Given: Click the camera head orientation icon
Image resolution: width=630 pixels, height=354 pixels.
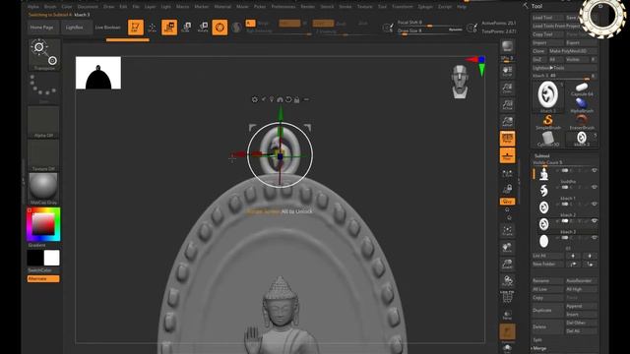Looking at the screenshot, I should [x=460, y=82].
